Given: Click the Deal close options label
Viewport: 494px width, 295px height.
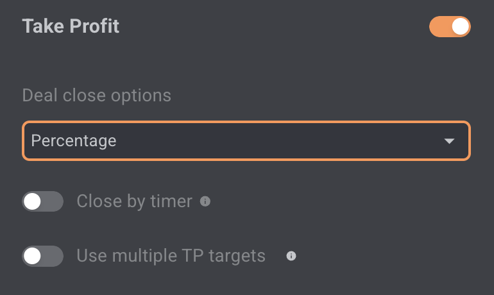Looking at the screenshot, I should click(x=97, y=96).
